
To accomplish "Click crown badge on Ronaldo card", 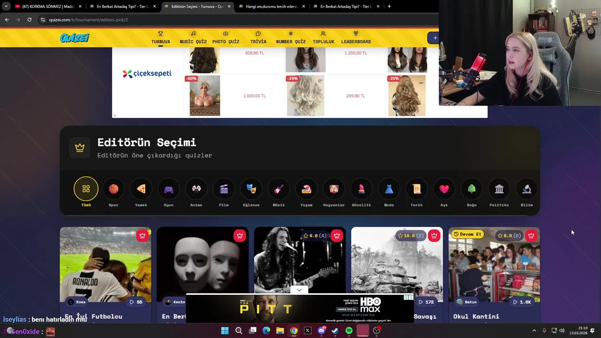I will tap(142, 236).
